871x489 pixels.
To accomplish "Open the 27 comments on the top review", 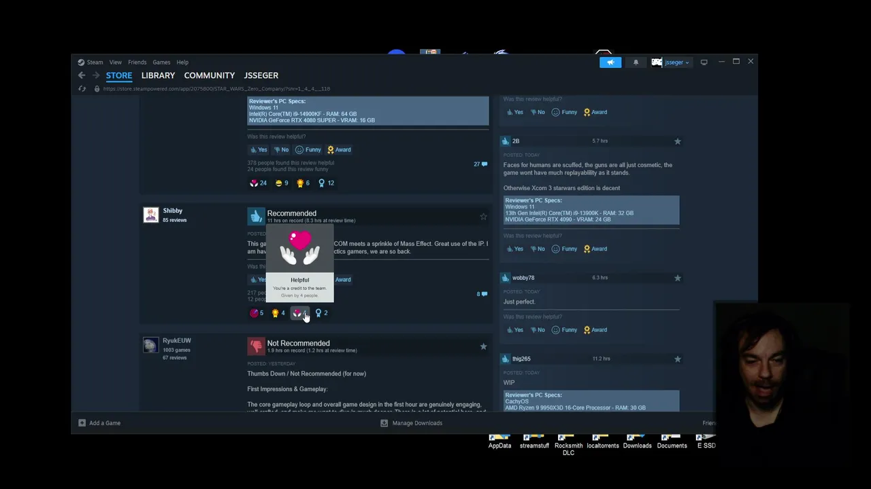I will point(480,164).
